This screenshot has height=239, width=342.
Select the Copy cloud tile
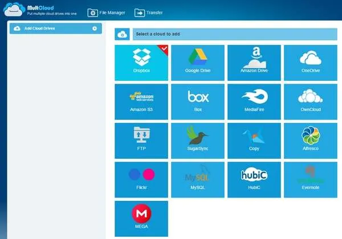[x=254, y=141]
